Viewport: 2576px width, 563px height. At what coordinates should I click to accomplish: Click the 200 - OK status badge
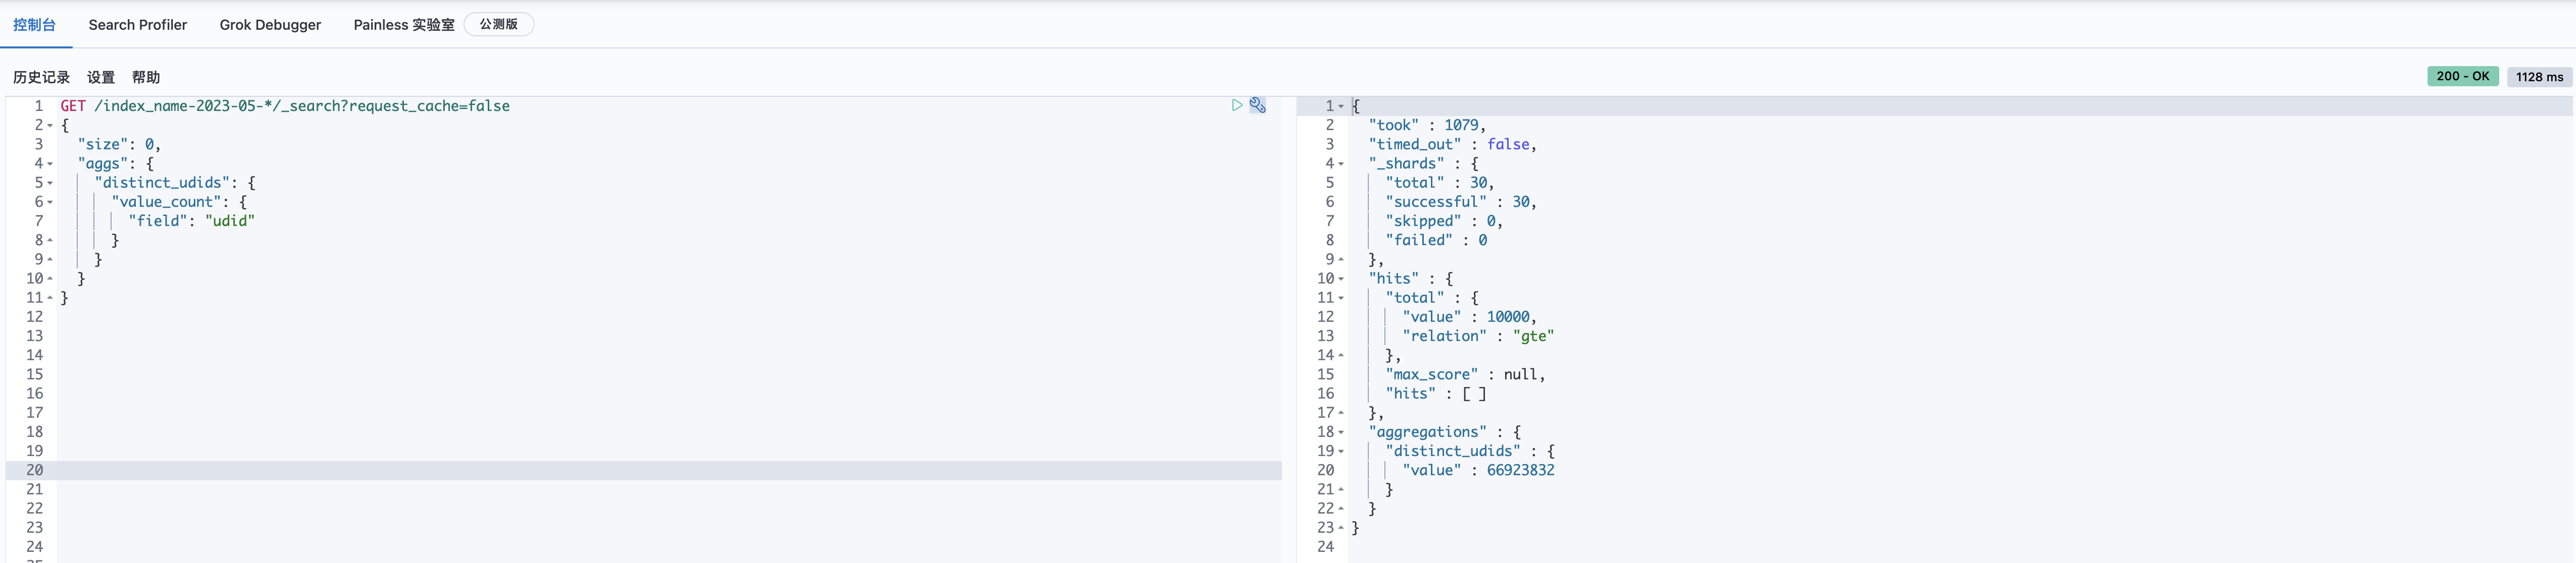(x=2463, y=76)
